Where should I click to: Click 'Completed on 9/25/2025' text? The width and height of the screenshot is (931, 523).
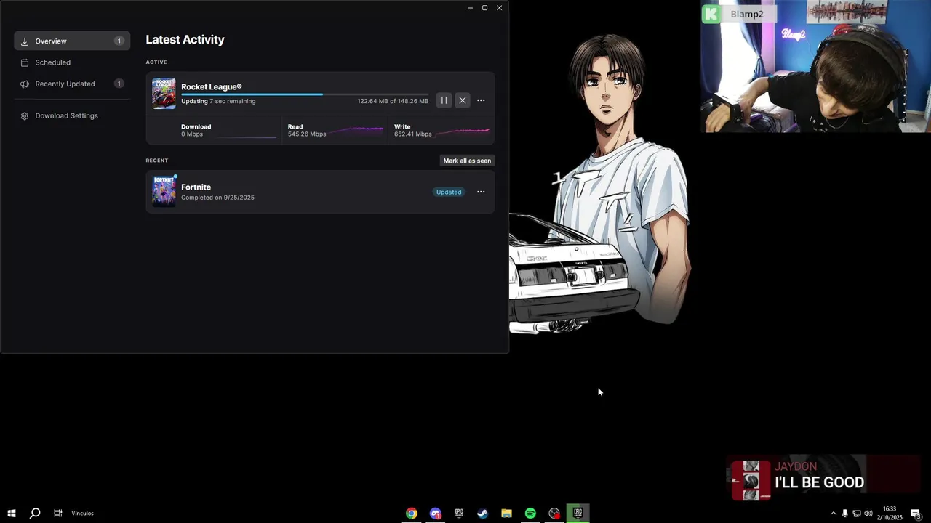(x=217, y=198)
